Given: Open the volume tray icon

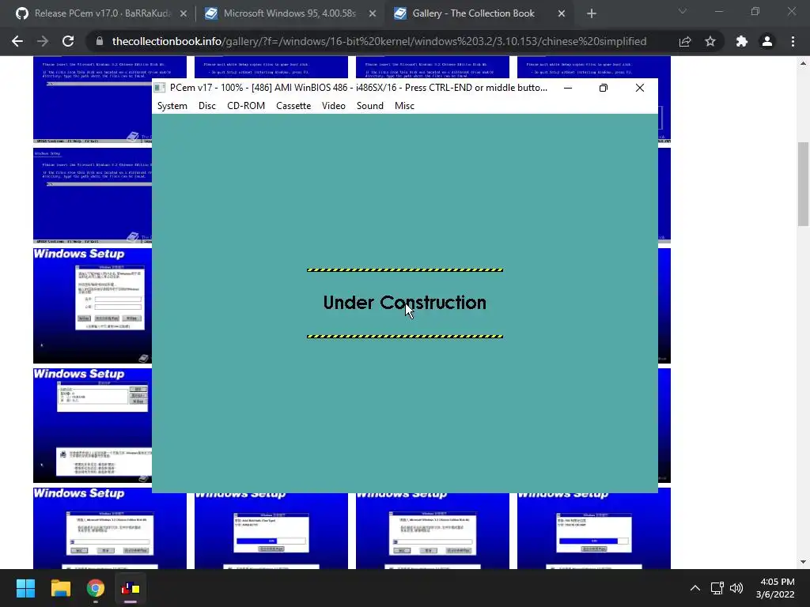Looking at the screenshot, I should 736,588.
